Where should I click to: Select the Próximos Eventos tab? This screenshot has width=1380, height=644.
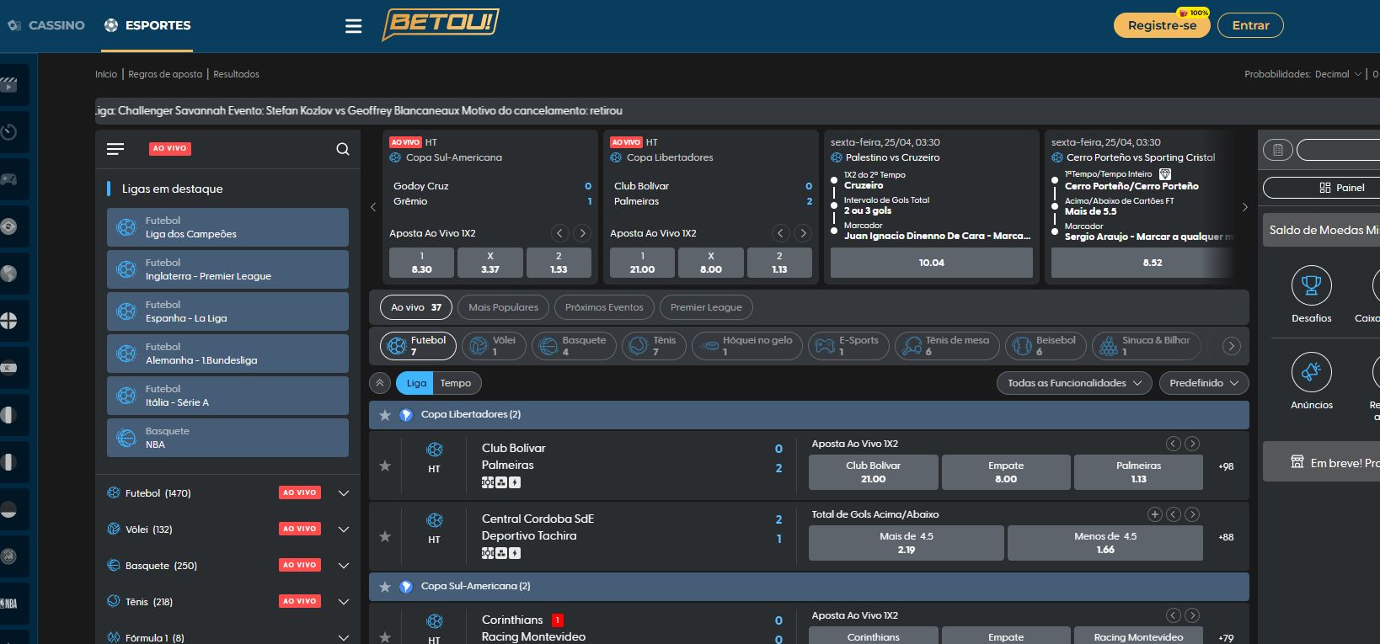[x=604, y=307]
